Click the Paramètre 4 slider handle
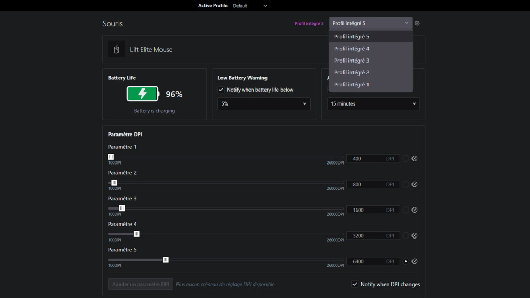This screenshot has width=530, height=298. [136, 234]
